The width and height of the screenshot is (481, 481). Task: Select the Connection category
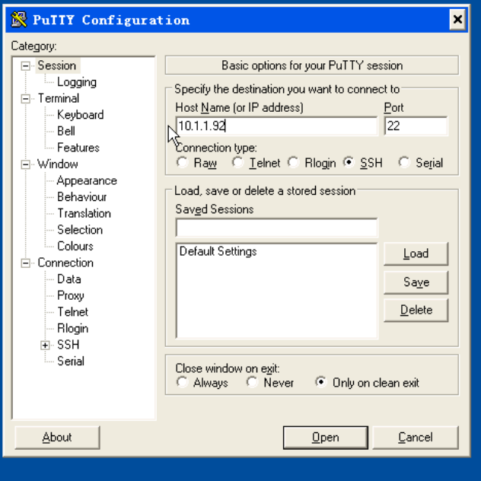click(65, 263)
